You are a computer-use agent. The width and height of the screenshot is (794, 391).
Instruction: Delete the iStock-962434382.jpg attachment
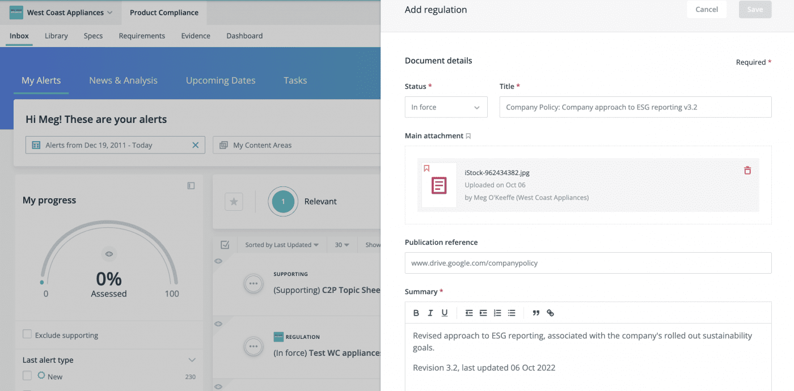pos(747,171)
